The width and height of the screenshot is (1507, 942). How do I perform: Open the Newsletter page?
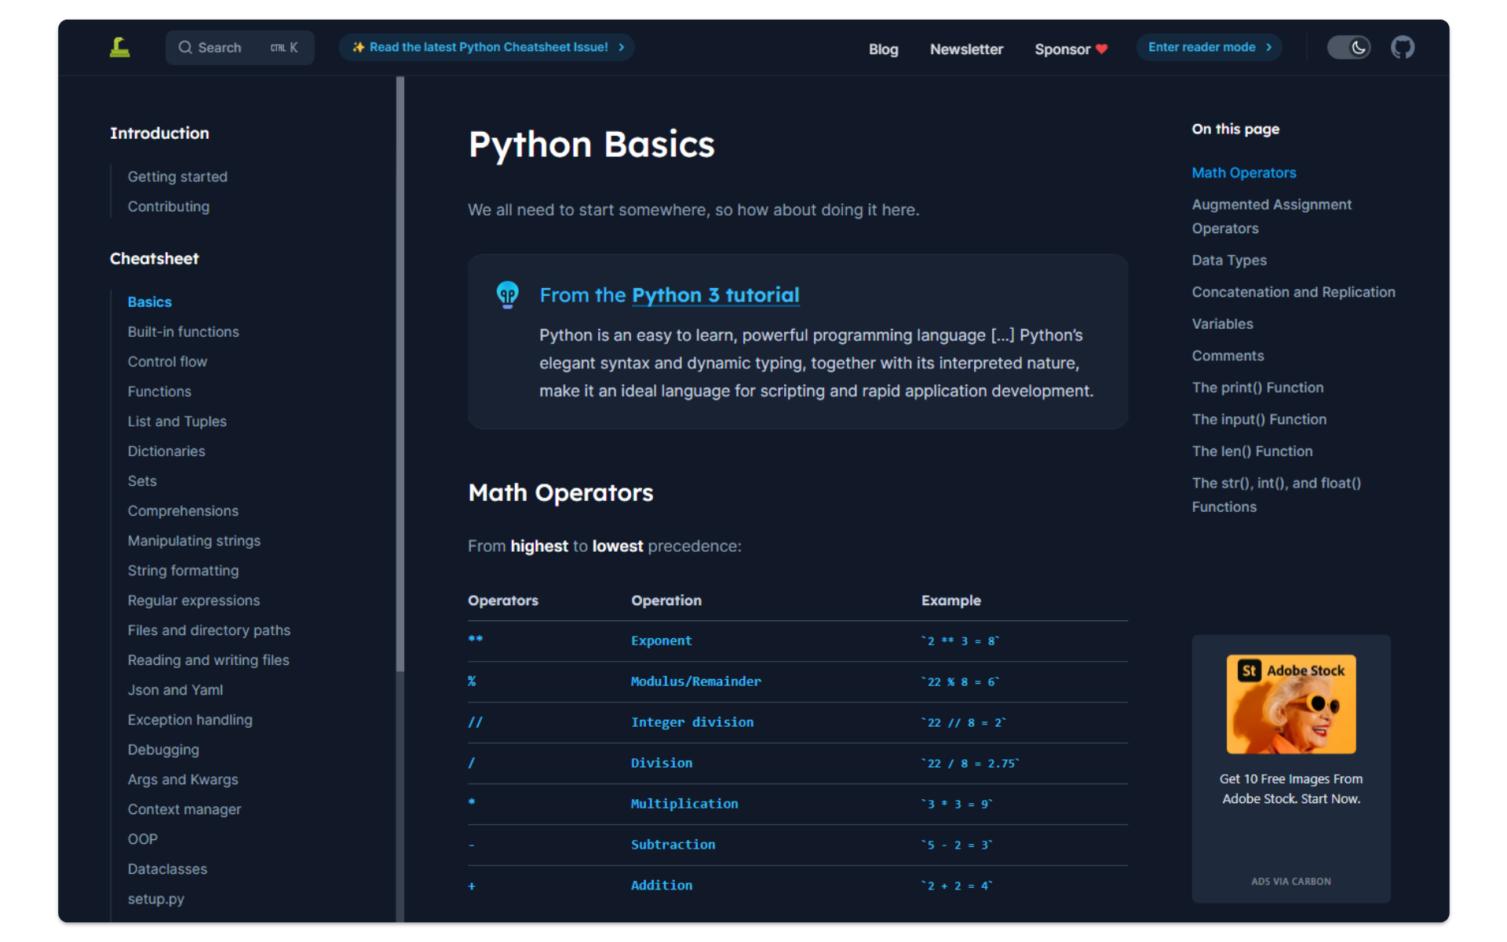click(x=966, y=49)
